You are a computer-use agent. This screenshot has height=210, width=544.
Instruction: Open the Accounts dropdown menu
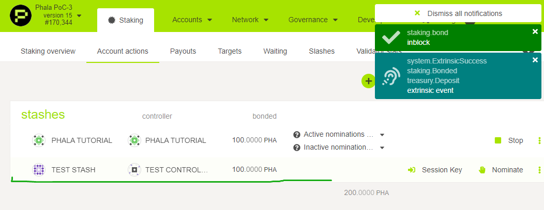tap(192, 20)
